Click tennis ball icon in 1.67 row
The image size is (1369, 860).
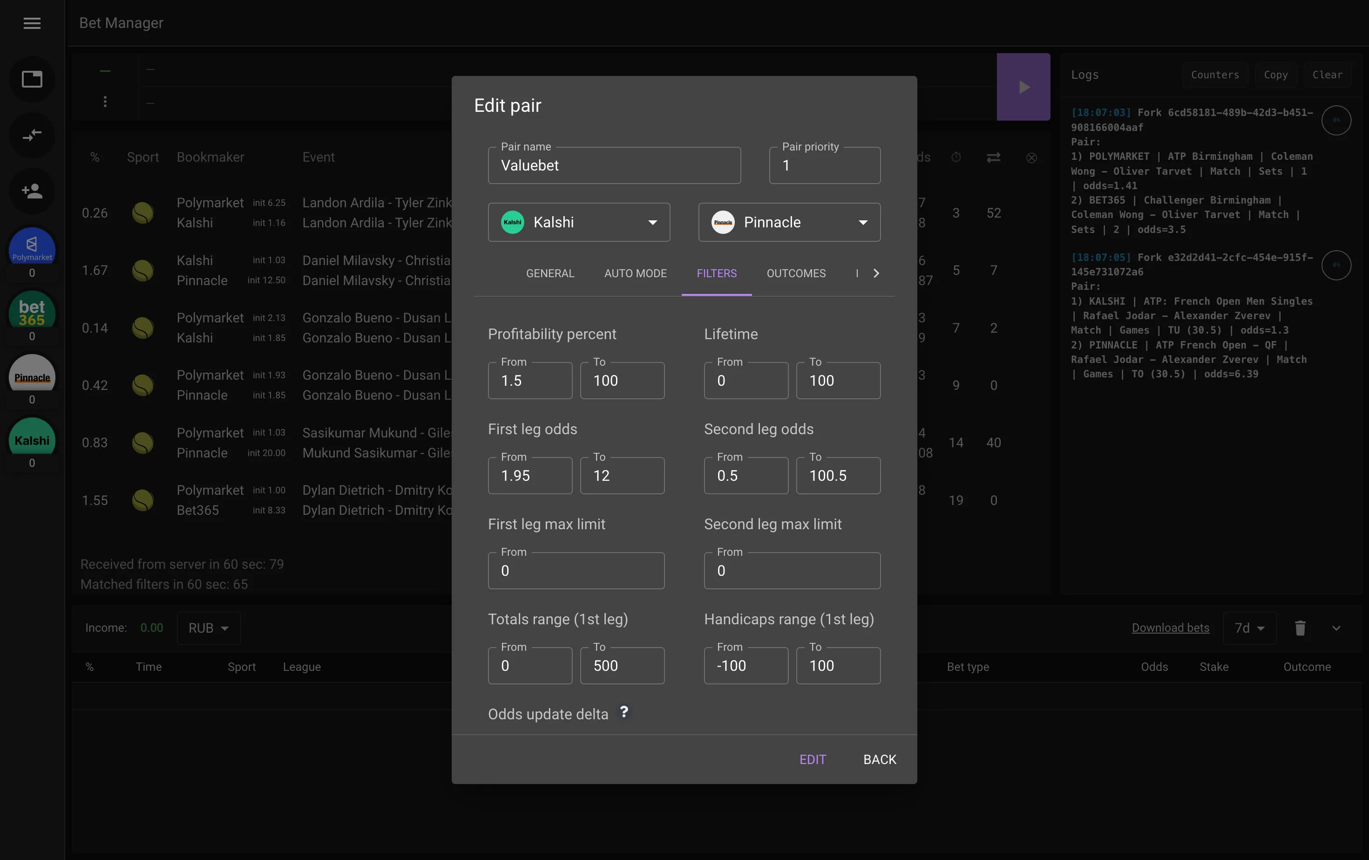coord(142,270)
